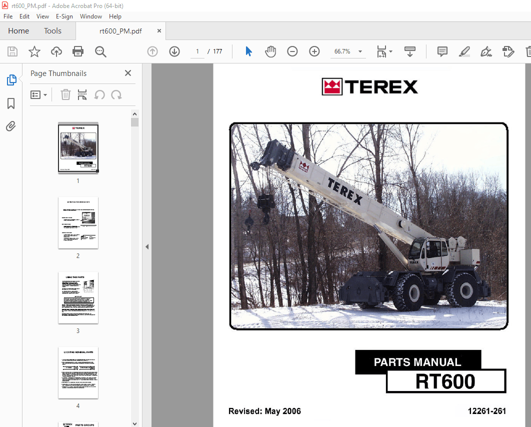Open the Bookmarks panel from the sidebar
Screen dimensions: 531x427
pyautogui.click(x=11, y=103)
